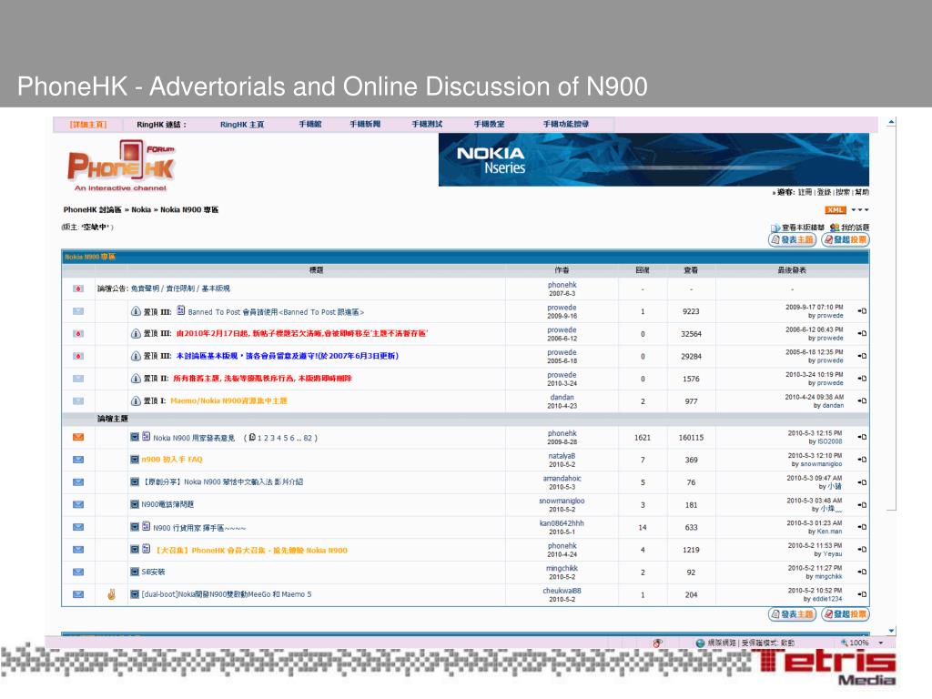This screenshot has width=932, height=699.
Task: Click the orange XML feed icon
Action: click(835, 210)
